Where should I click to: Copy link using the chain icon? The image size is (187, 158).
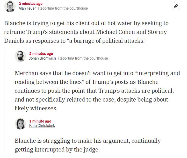[176, 6]
